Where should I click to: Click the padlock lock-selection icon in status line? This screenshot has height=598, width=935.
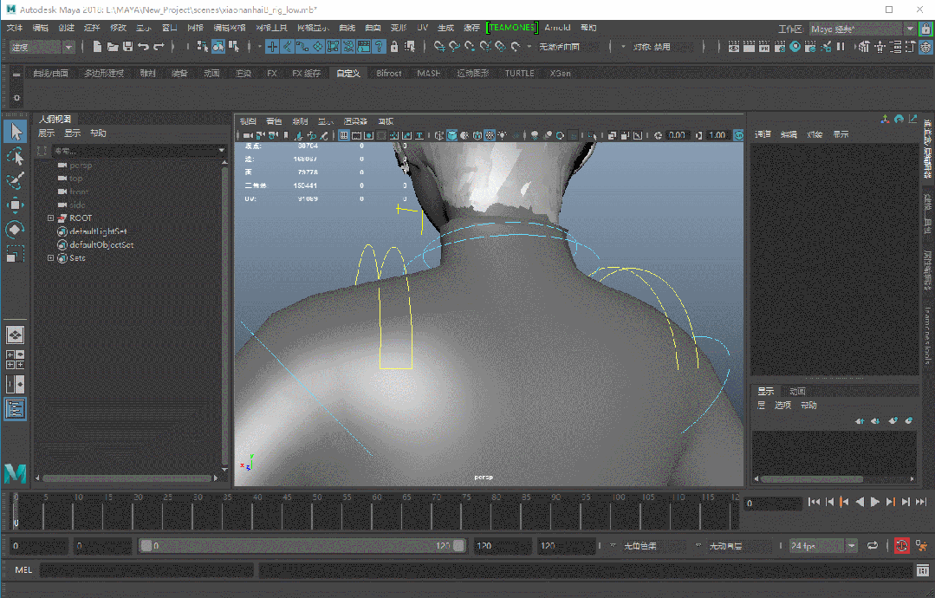tap(393, 47)
